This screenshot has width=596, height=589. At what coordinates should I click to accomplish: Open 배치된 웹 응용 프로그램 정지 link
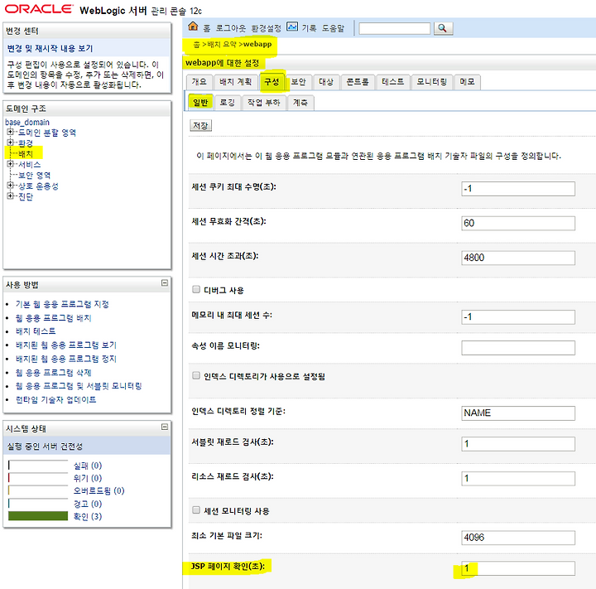pos(66,359)
